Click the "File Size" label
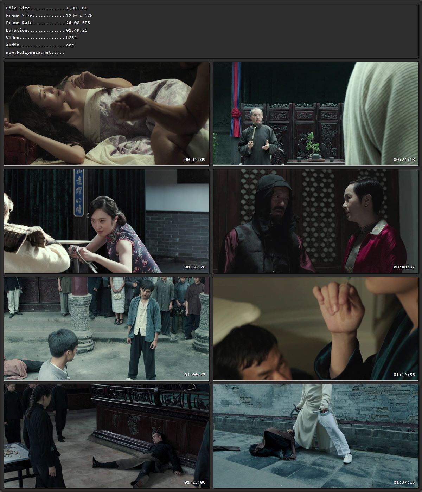Viewport: 422px width, 492px height. [x=18, y=8]
